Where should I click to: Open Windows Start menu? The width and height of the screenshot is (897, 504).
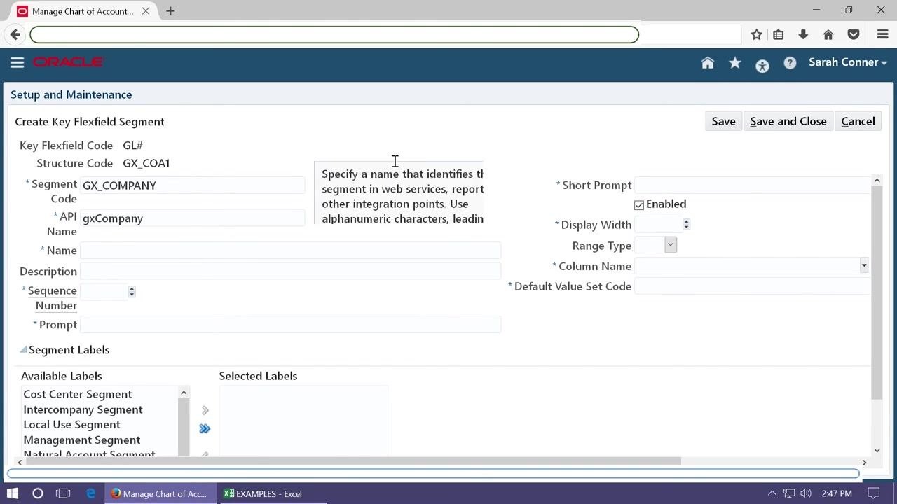tap(13, 493)
